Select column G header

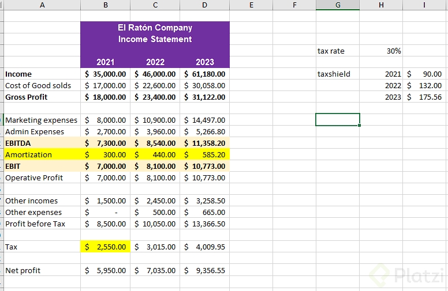tap(338, 5)
